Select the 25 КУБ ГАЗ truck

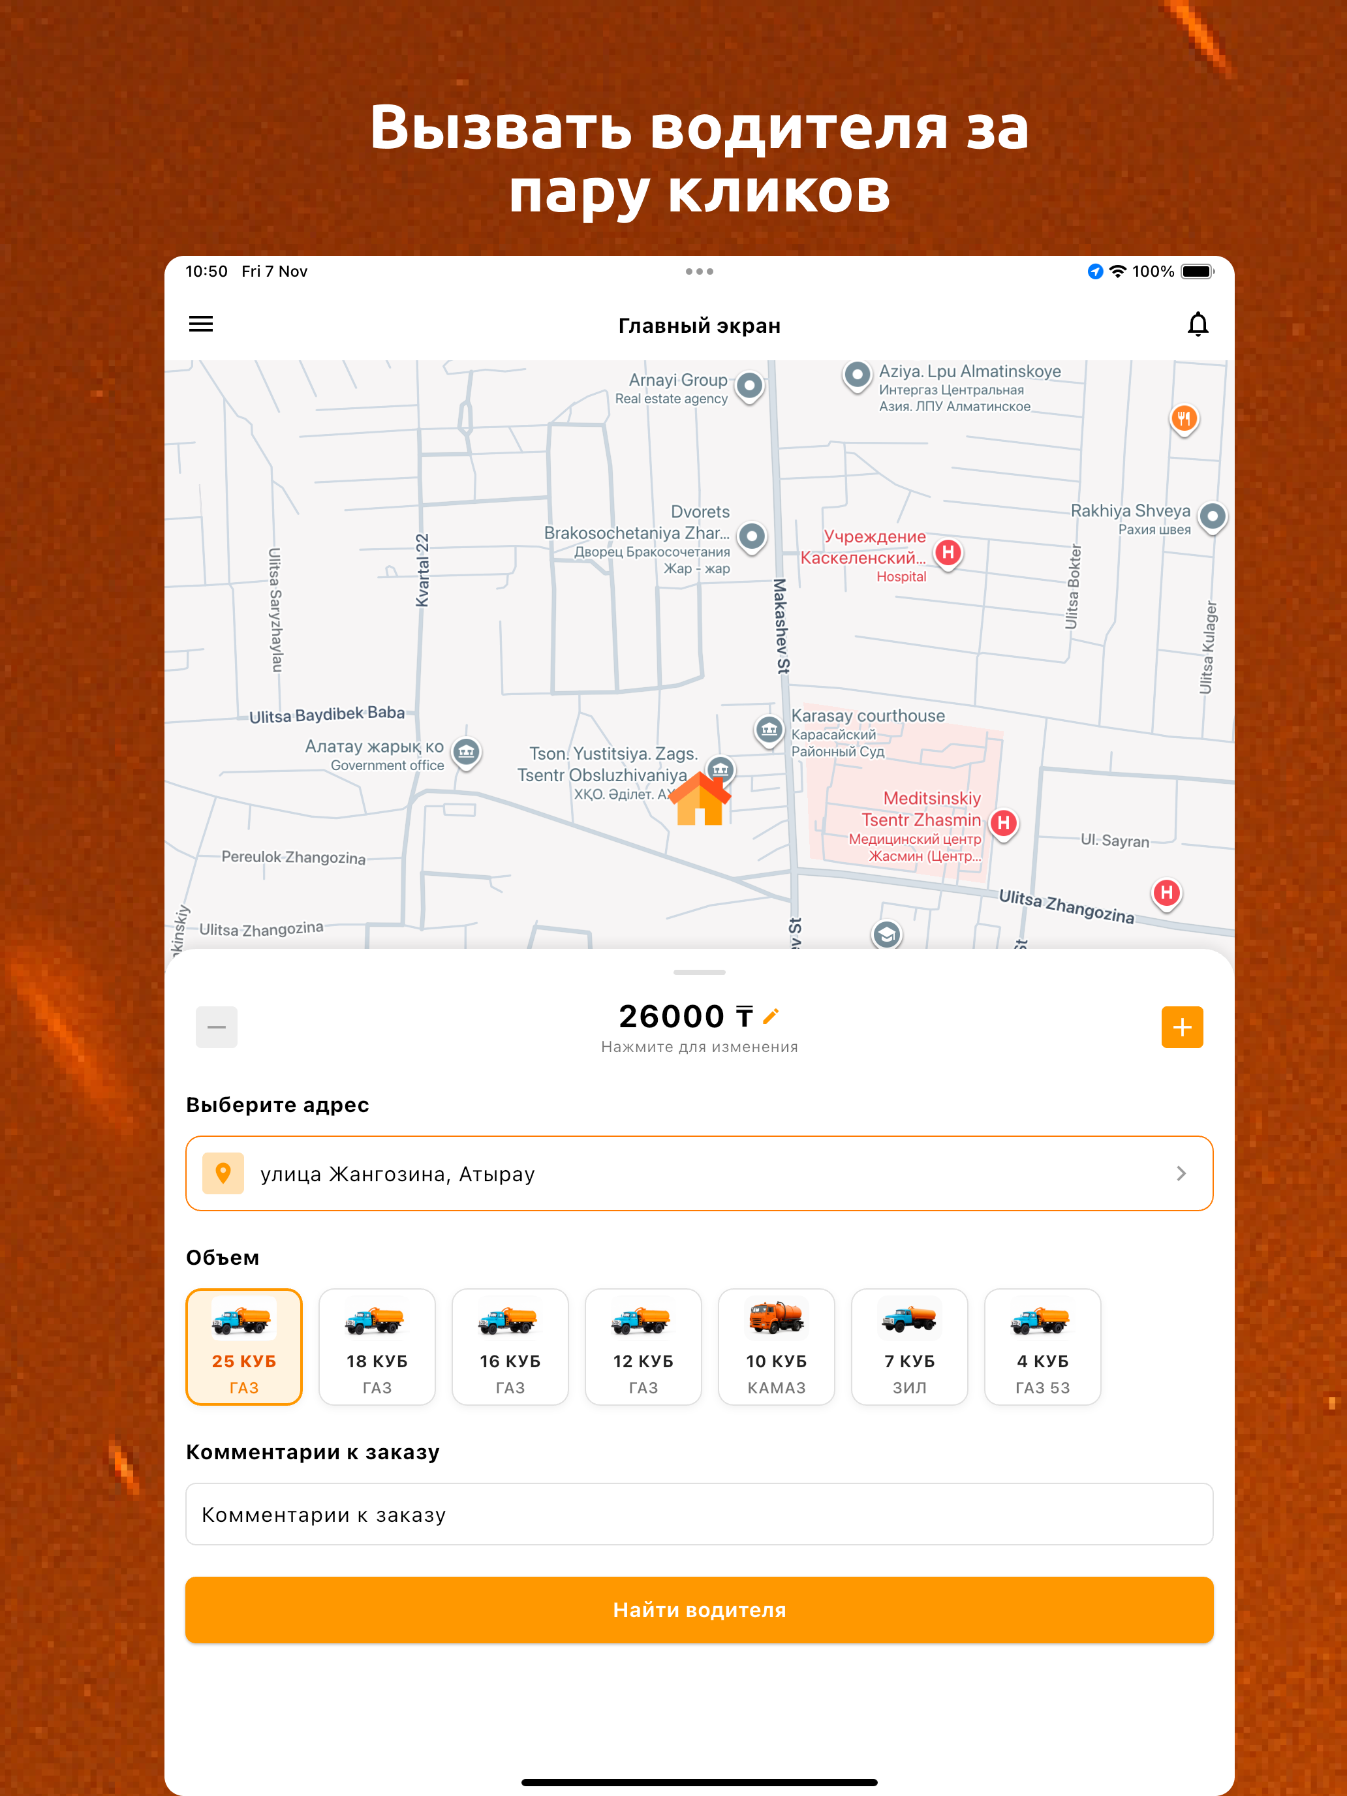pos(244,1347)
